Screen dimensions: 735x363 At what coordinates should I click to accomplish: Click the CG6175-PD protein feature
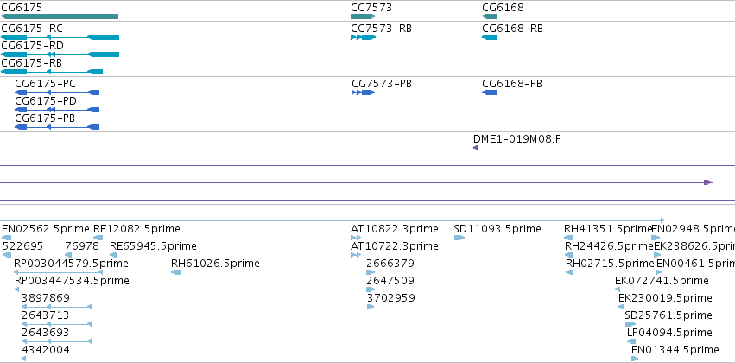pyautogui.click(x=57, y=110)
